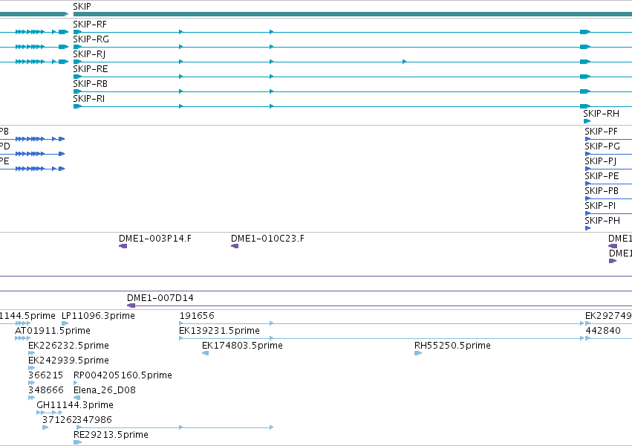Viewport: 632px width, 446px height.
Task: Open the DME1-007D14 label
Action: pyautogui.click(x=160, y=298)
